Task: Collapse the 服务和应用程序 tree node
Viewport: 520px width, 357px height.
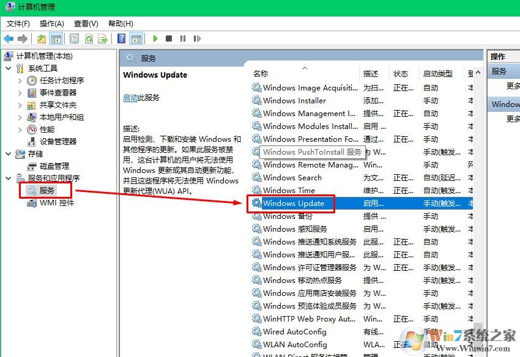Action: [8, 178]
